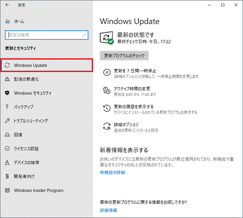243x218 pixels.
Task: Click the 詳細情報 link at the bottom
Action: click(109, 210)
